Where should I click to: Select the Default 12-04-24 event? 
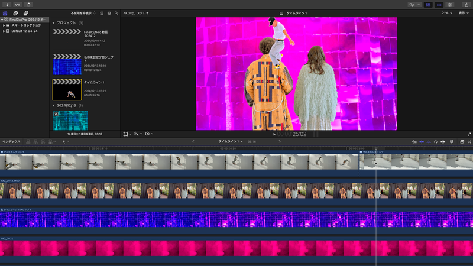pyautogui.click(x=24, y=31)
